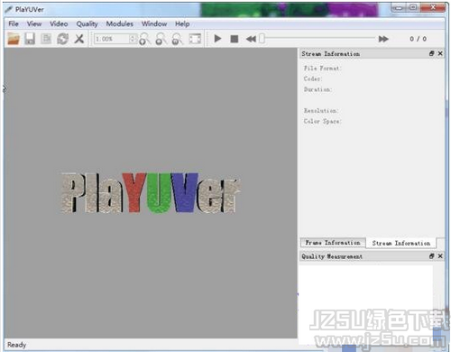Open the File menu
The height and width of the screenshot is (352, 451).
tap(14, 23)
